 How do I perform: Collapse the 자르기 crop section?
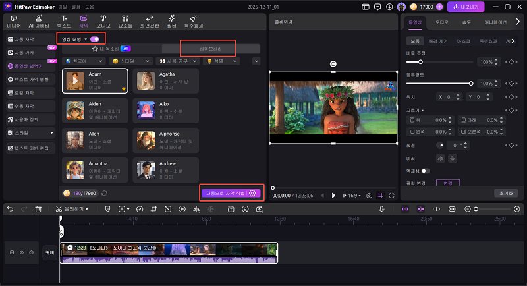422,111
